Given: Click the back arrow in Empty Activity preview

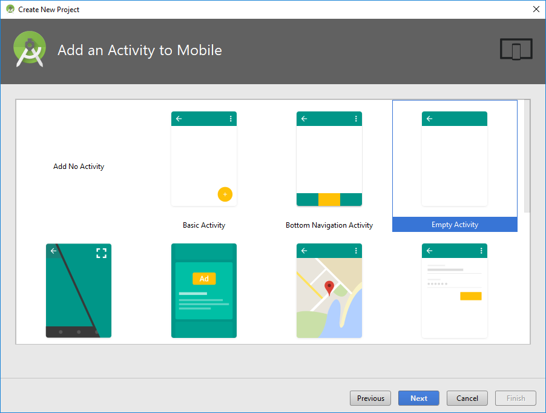Looking at the screenshot, I should [429, 119].
